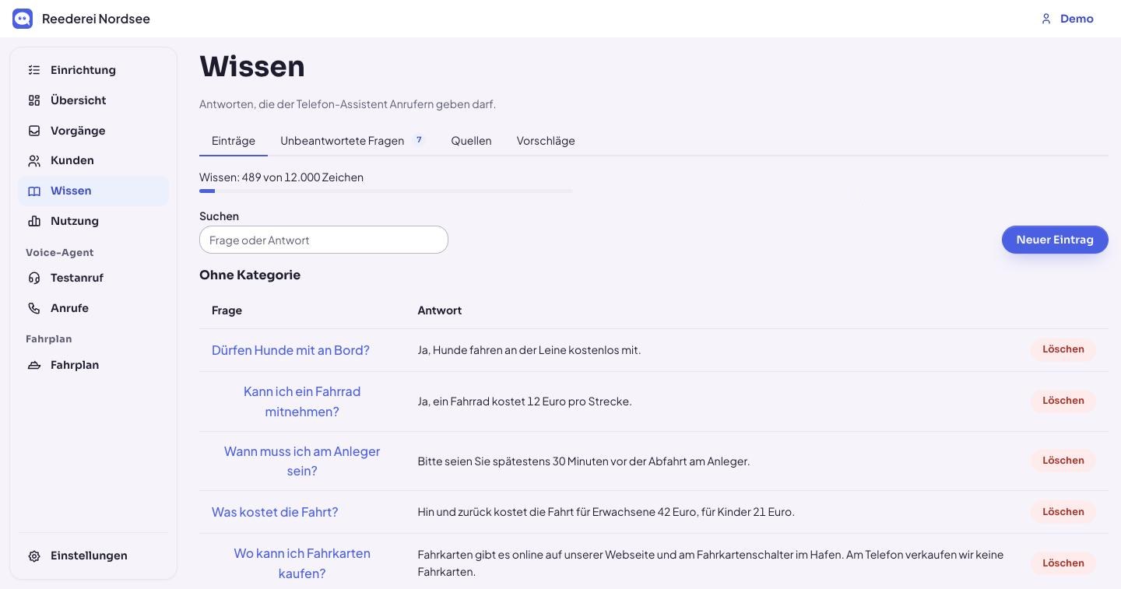
Task: Switch to the Quellen tab
Action: point(471,141)
